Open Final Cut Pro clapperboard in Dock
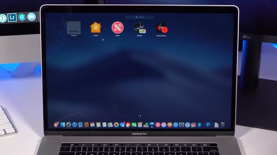This screenshot has height=155, width=277. click(x=193, y=125)
